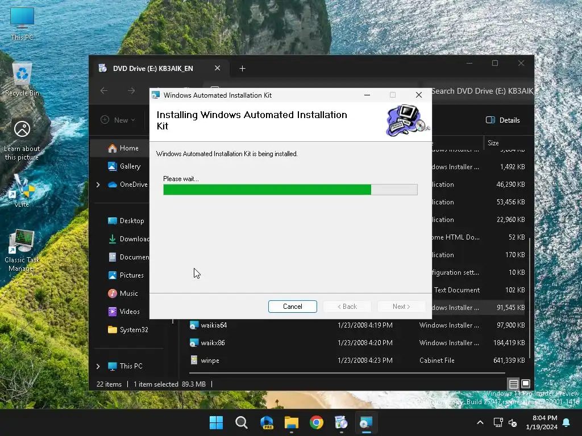582x436 pixels.
Task: Select This PC in the sidebar
Action: pyautogui.click(x=125, y=366)
